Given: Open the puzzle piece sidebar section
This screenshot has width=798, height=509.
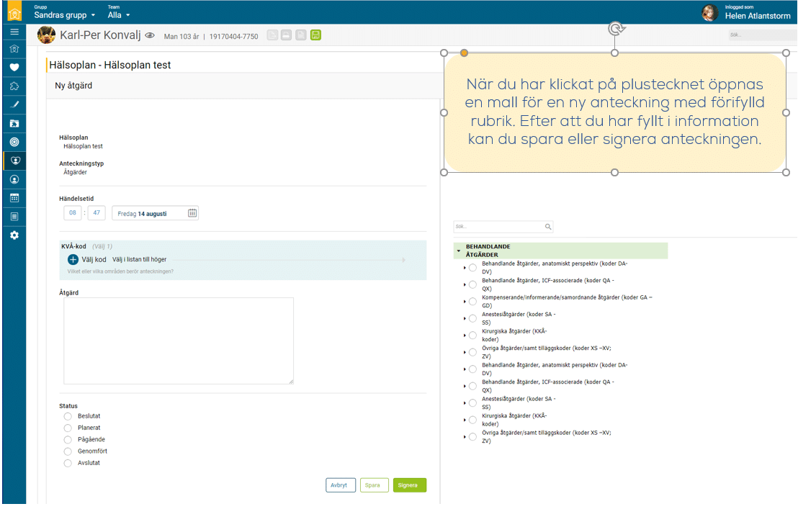Looking at the screenshot, I should tap(14, 86).
